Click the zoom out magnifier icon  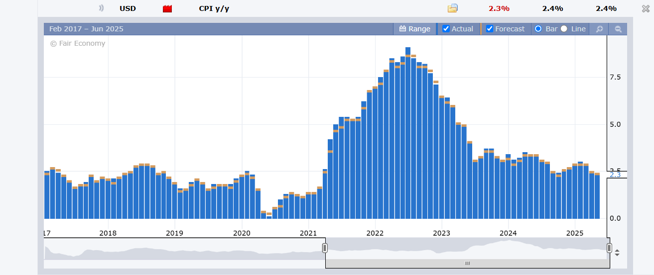618,29
